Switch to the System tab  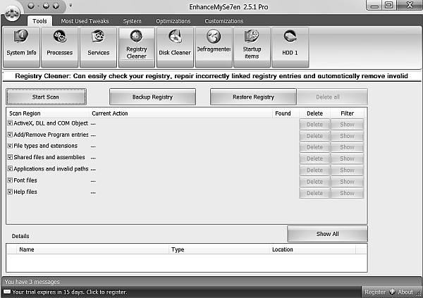(x=133, y=21)
